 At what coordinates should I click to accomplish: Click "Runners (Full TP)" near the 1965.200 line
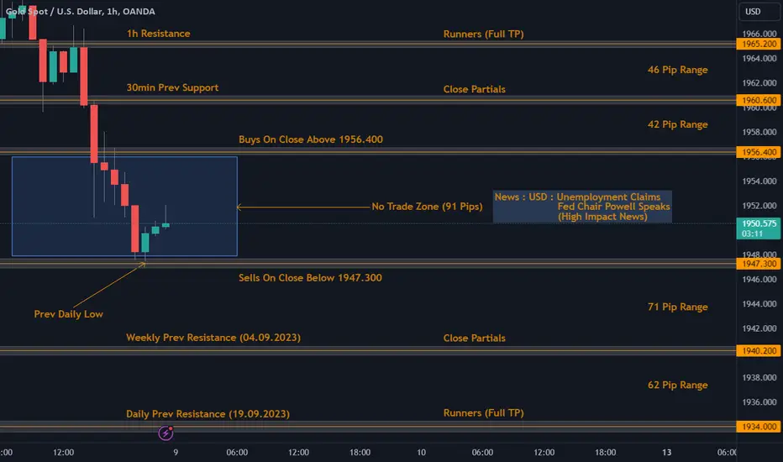click(483, 34)
